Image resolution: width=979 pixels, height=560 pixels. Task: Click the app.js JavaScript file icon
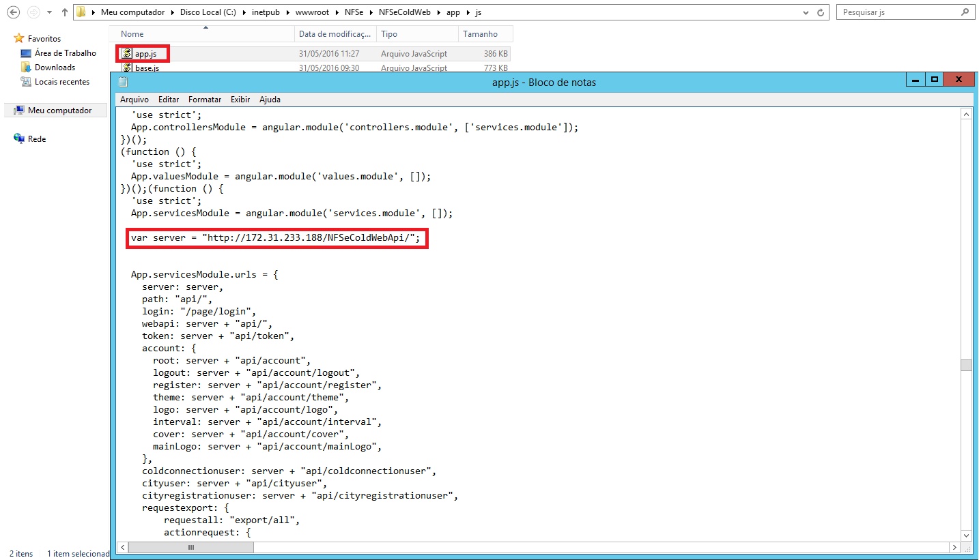(x=127, y=53)
